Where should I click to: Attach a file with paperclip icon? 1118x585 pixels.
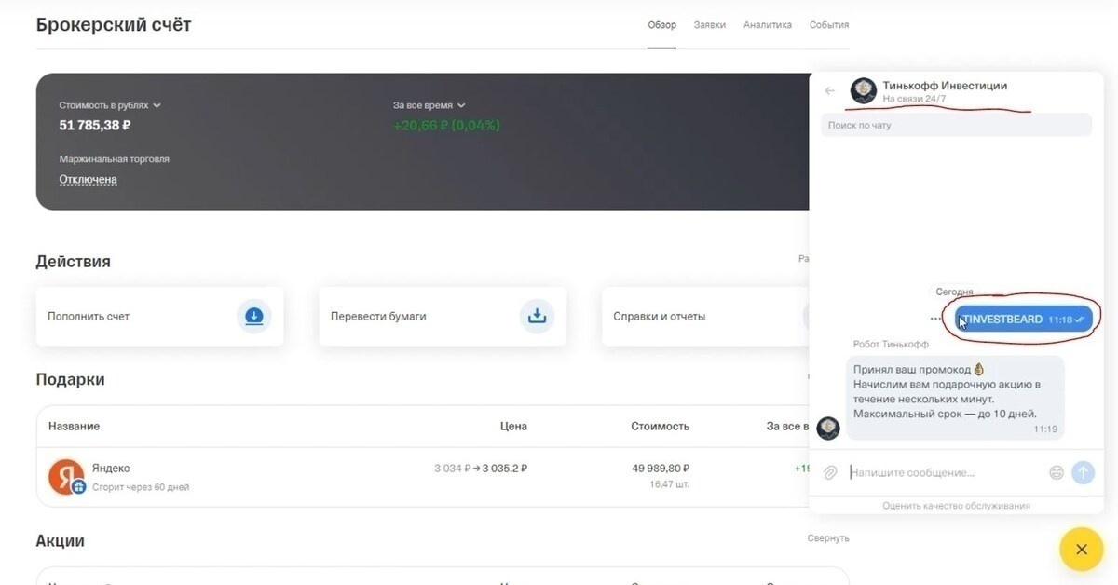point(829,473)
